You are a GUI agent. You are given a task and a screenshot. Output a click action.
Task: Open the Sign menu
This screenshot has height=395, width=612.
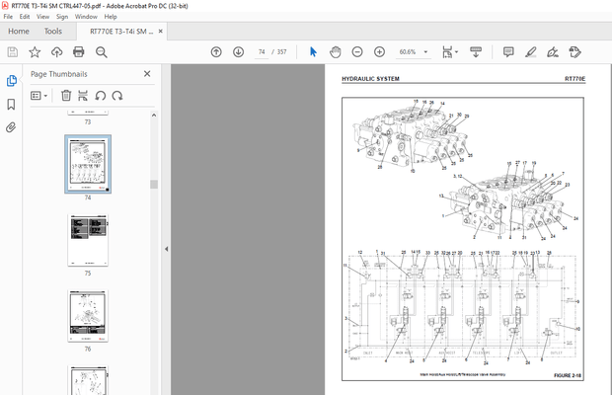click(x=62, y=17)
